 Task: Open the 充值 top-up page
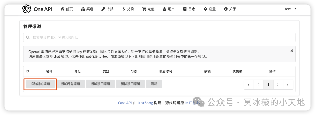click(x=148, y=9)
